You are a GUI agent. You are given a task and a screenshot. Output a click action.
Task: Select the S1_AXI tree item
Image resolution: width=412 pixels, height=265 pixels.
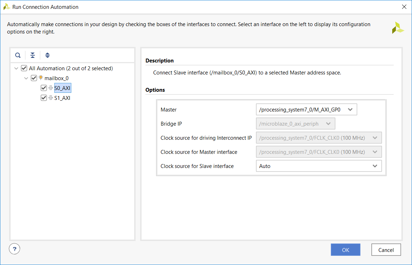click(62, 98)
